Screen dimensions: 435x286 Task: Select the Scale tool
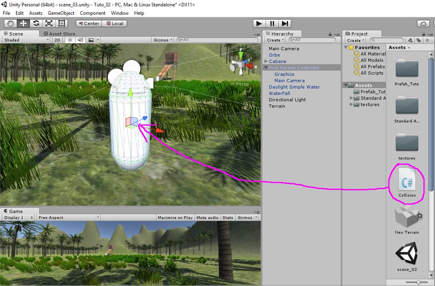point(49,24)
